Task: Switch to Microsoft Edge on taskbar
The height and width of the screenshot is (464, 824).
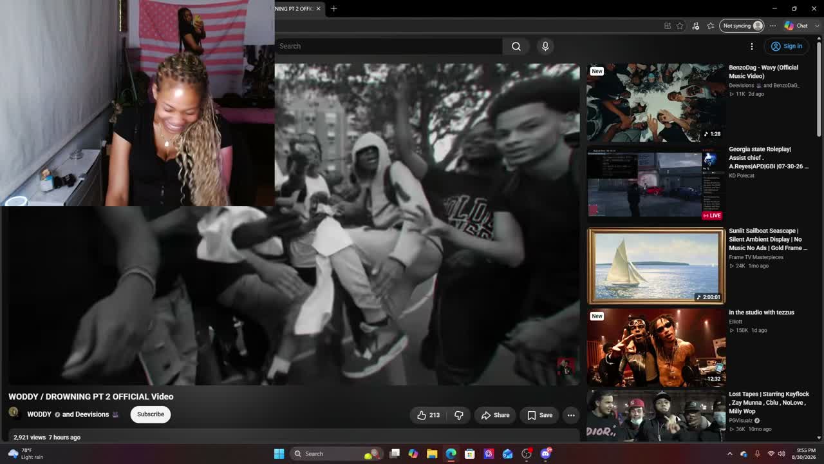Action: [451, 454]
